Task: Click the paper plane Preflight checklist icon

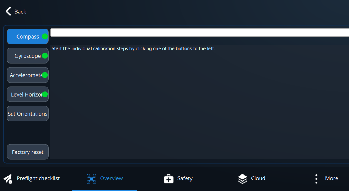Action: point(8,179)
